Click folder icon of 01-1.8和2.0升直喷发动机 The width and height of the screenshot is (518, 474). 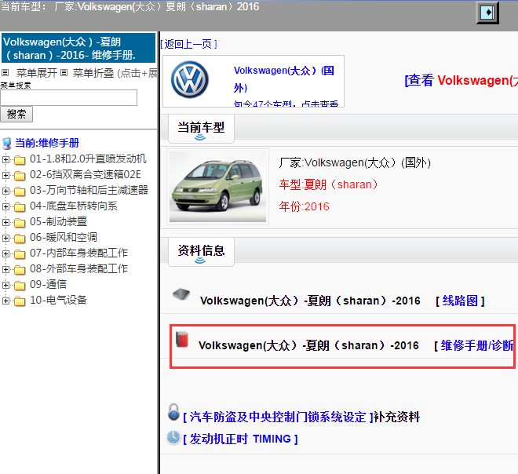20,160
